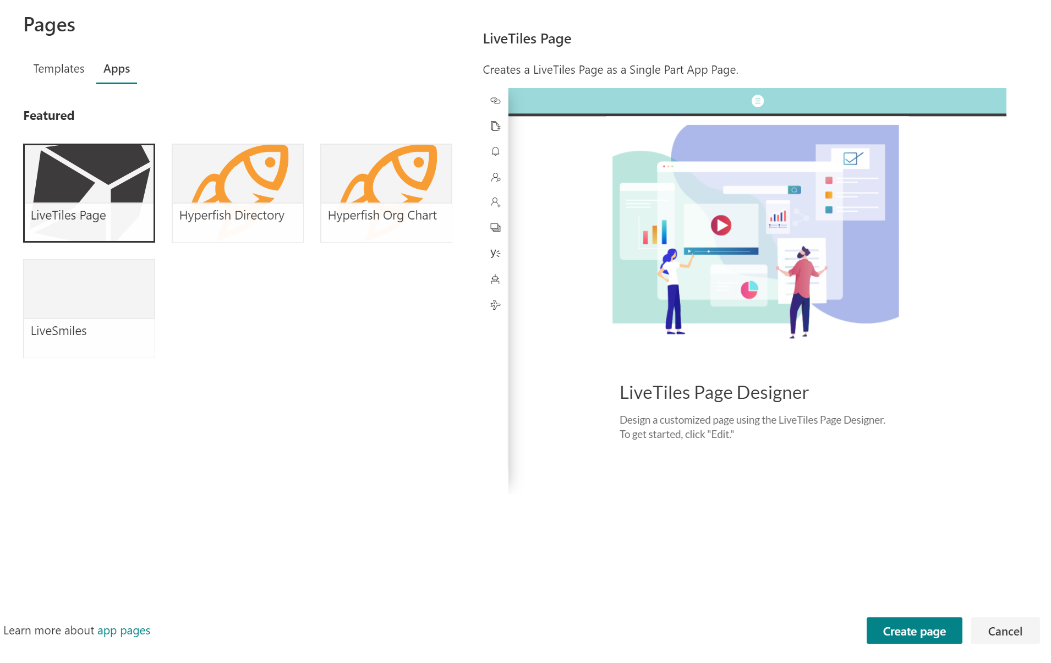The height and width of the screenshot is (663, 1051).
Task: Click the Cancel button
Action: 1005,631
